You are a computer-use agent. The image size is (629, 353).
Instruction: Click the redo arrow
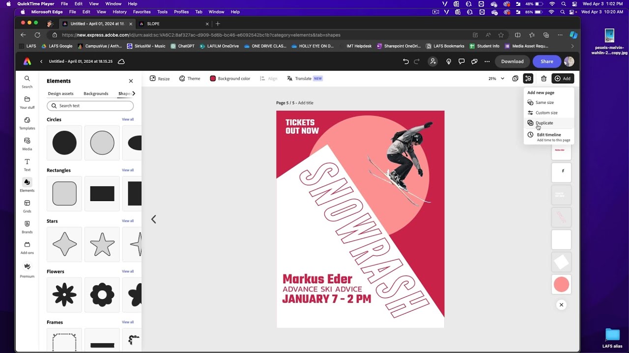pos(417,61)
